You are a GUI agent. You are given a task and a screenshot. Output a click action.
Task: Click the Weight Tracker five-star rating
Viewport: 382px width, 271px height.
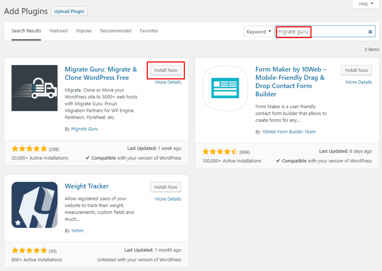tap(29, 250)
